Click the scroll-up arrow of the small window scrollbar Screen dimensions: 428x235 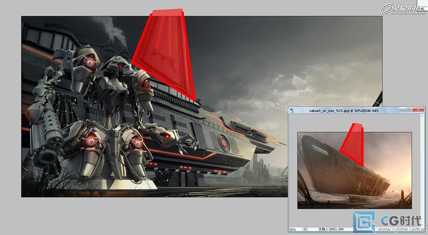tap(423, 116)
